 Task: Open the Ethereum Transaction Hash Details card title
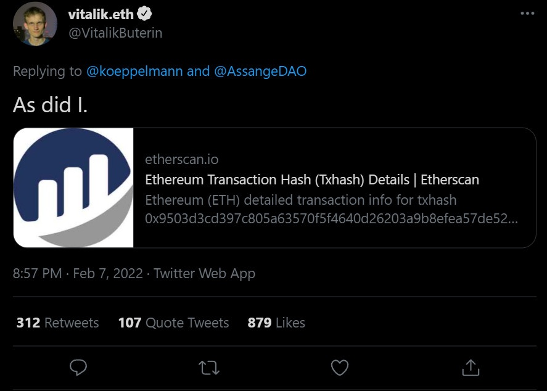pos(312,180)
